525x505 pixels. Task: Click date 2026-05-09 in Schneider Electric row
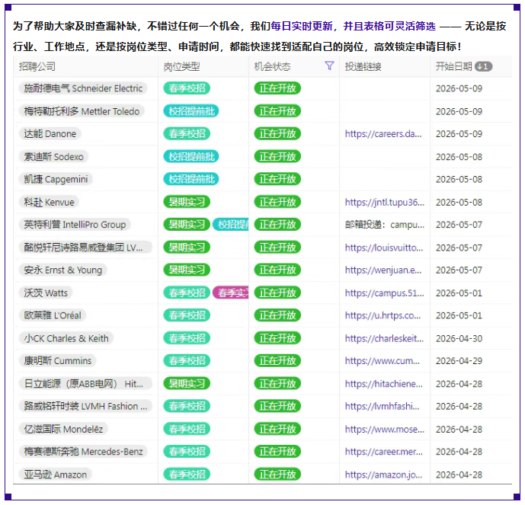tap(459, 88)
